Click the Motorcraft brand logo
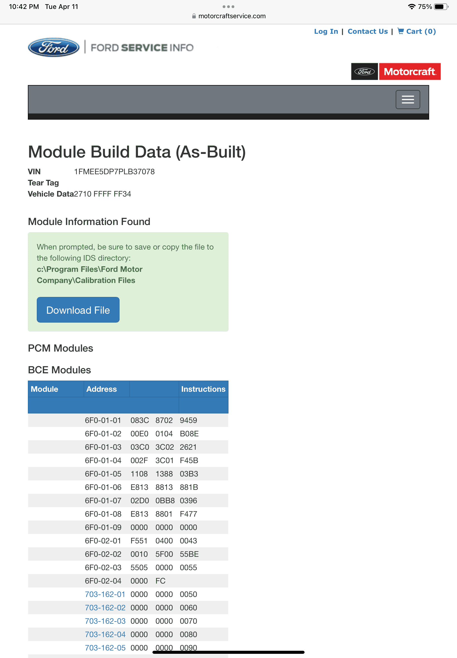 (x=396, y=71)
